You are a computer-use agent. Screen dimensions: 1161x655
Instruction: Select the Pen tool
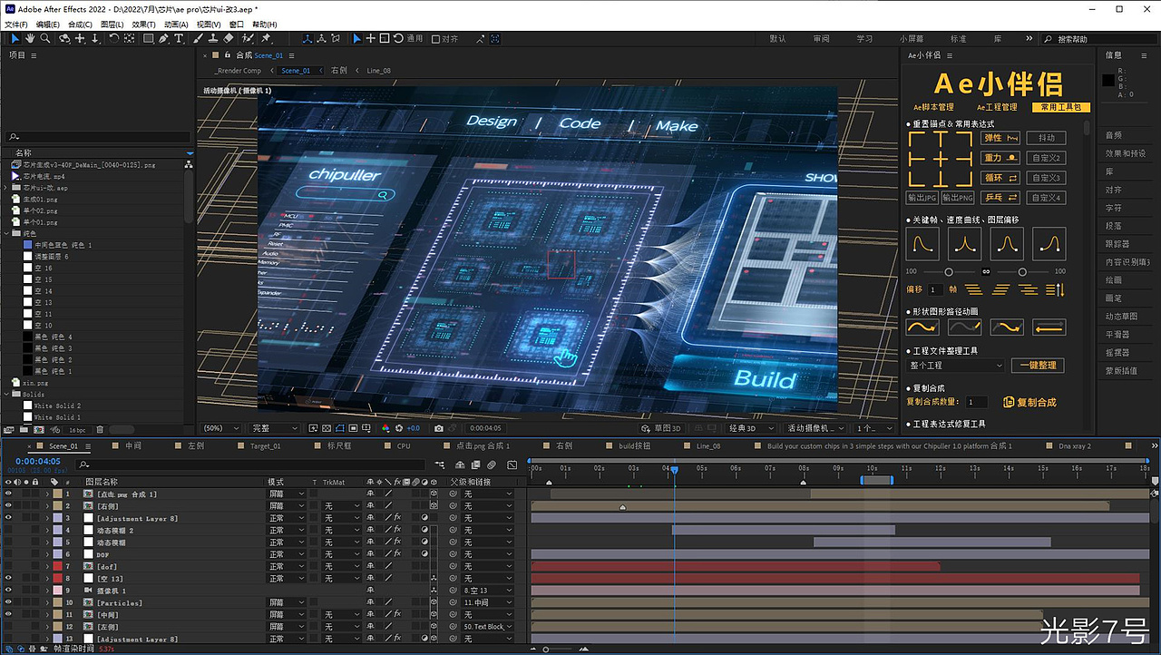(163, 39)
